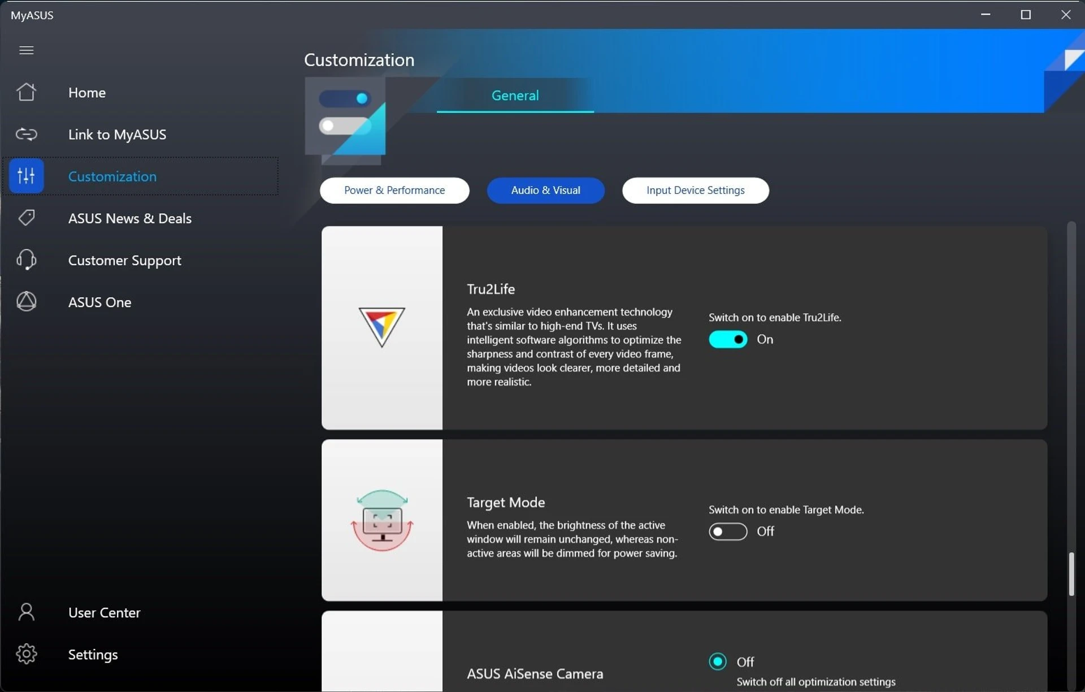Click the Tru2Life heading text
This screenshot has height=692, width=1085.
[491, 289]
